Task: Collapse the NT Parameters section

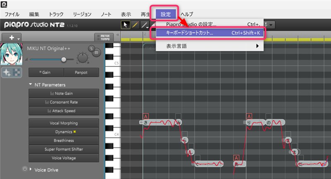Action: point(30,84)
